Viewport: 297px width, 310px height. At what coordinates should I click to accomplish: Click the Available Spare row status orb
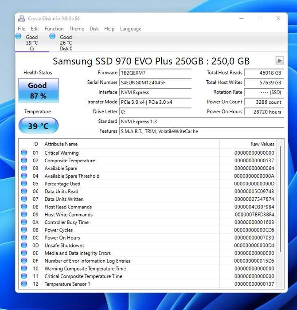pos(24,168)
